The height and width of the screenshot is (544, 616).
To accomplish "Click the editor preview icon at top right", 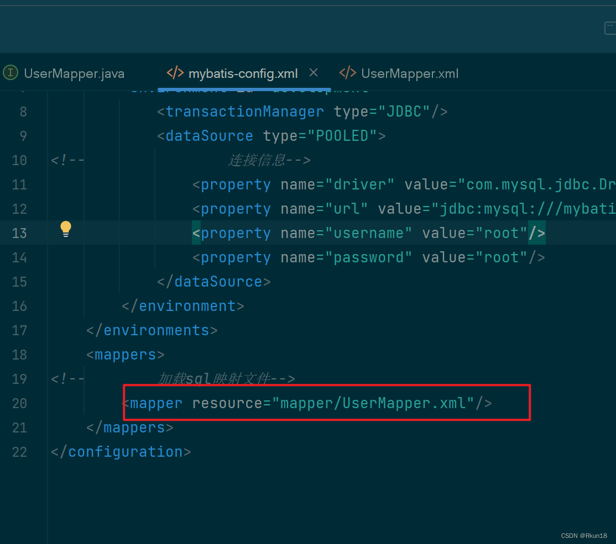I will point(610,27).
